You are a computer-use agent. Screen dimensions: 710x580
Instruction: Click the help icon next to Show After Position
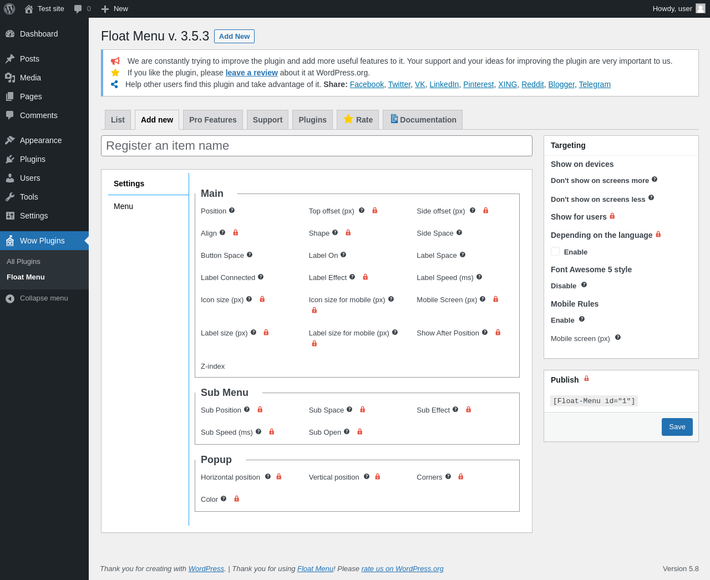tap(485, 332)
